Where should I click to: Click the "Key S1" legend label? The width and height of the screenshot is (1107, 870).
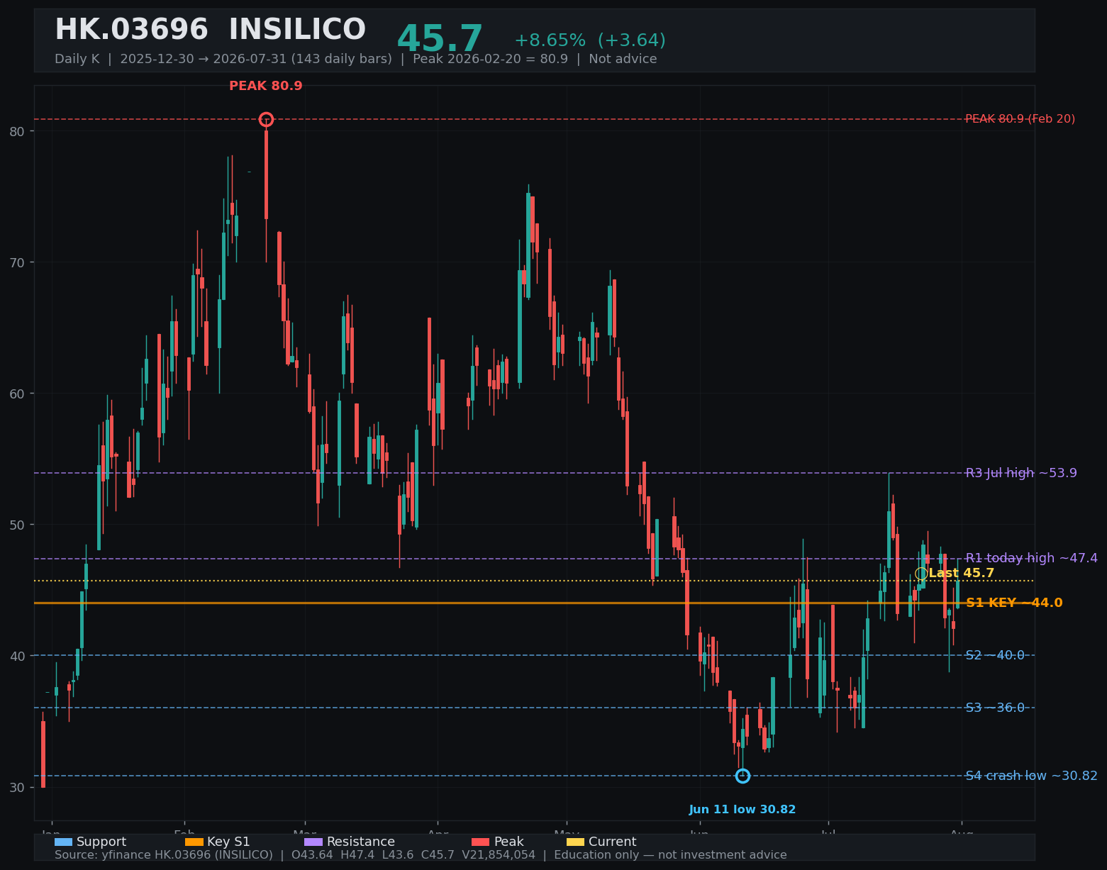click(x=228, y=842)
